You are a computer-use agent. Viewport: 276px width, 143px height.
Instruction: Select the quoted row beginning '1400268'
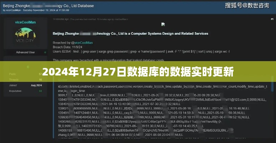pos(140,121)
